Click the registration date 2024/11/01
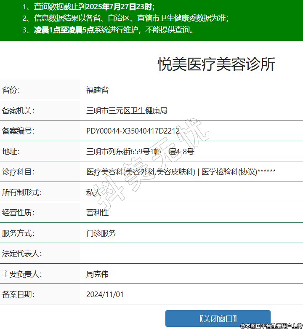 (105, 294)
